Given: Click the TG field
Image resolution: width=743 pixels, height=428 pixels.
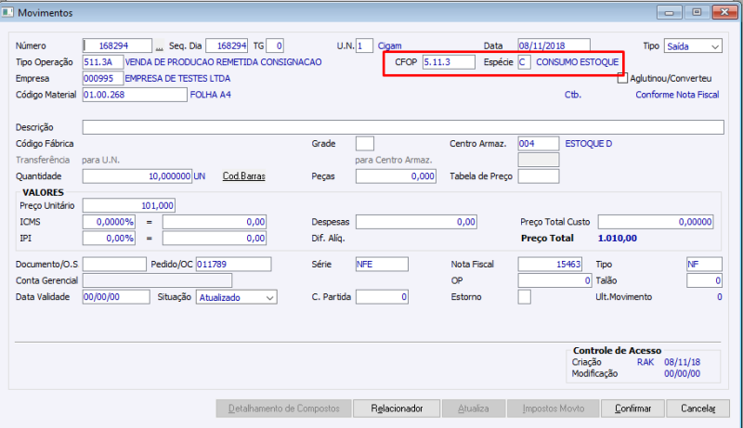Looking at the screenshot, I should coord(275,45).
